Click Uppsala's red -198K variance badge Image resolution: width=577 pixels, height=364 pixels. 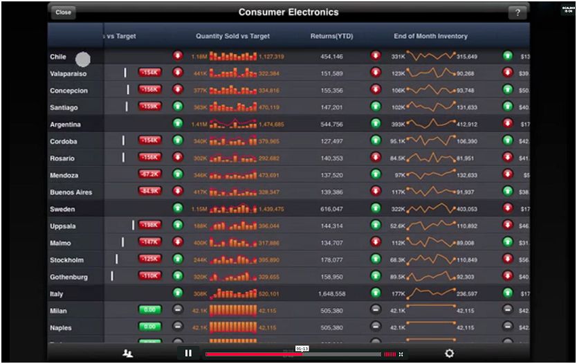pos(149,225)
